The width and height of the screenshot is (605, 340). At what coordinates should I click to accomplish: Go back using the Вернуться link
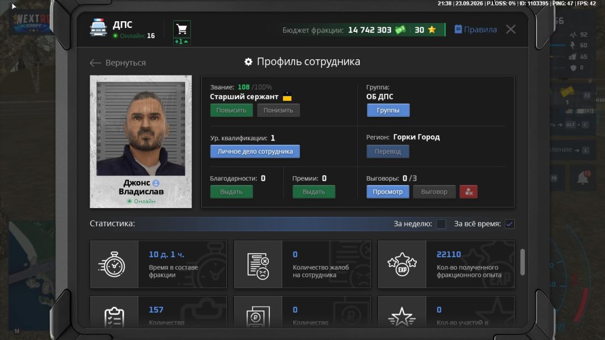point(118,63)
